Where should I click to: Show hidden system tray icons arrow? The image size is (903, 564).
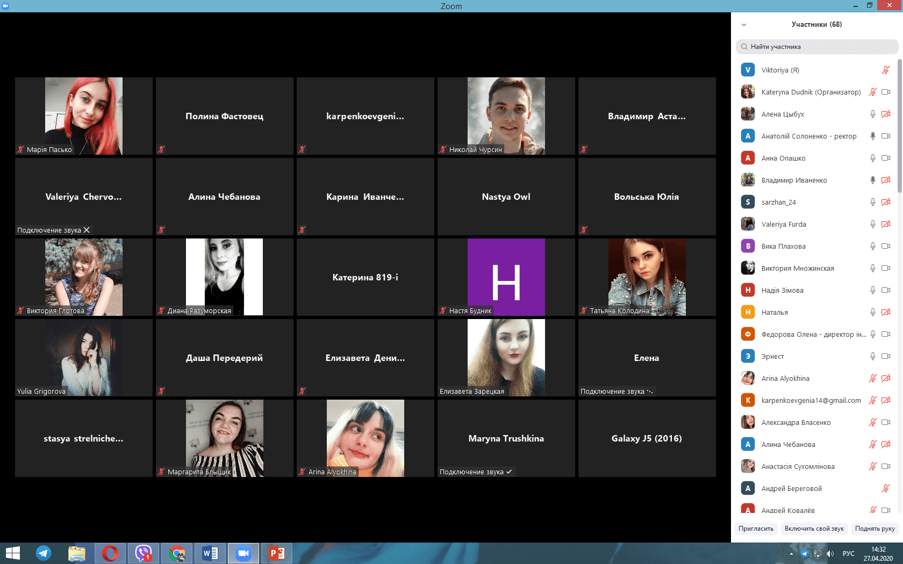pyautogui.click(x=791, y=554)
